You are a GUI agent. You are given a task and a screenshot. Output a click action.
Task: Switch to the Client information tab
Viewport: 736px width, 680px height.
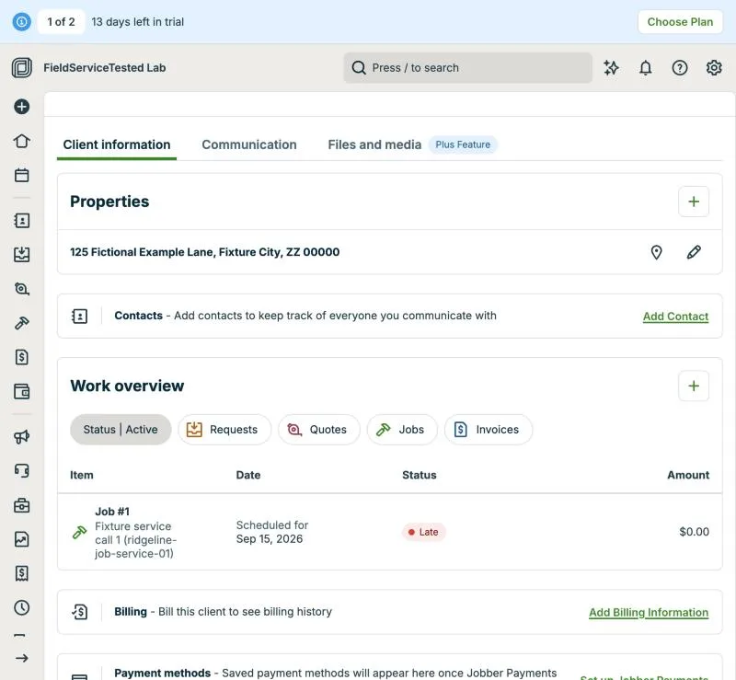pyautogui.click(x=117, y=144)
